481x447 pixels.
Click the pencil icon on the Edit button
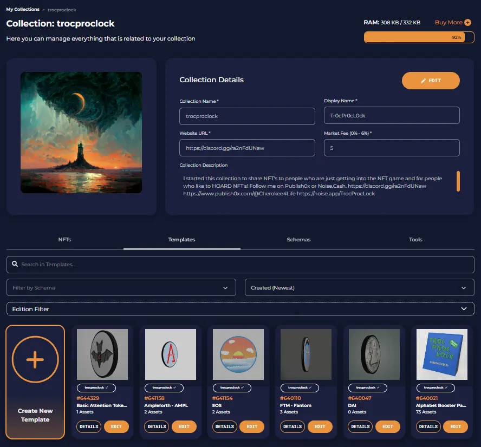[423, 81]
